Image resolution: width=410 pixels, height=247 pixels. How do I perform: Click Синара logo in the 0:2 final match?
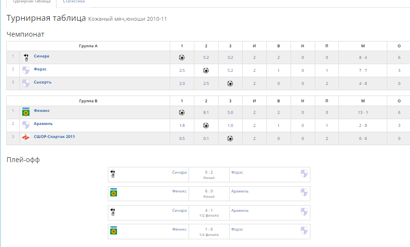(113, 174)
